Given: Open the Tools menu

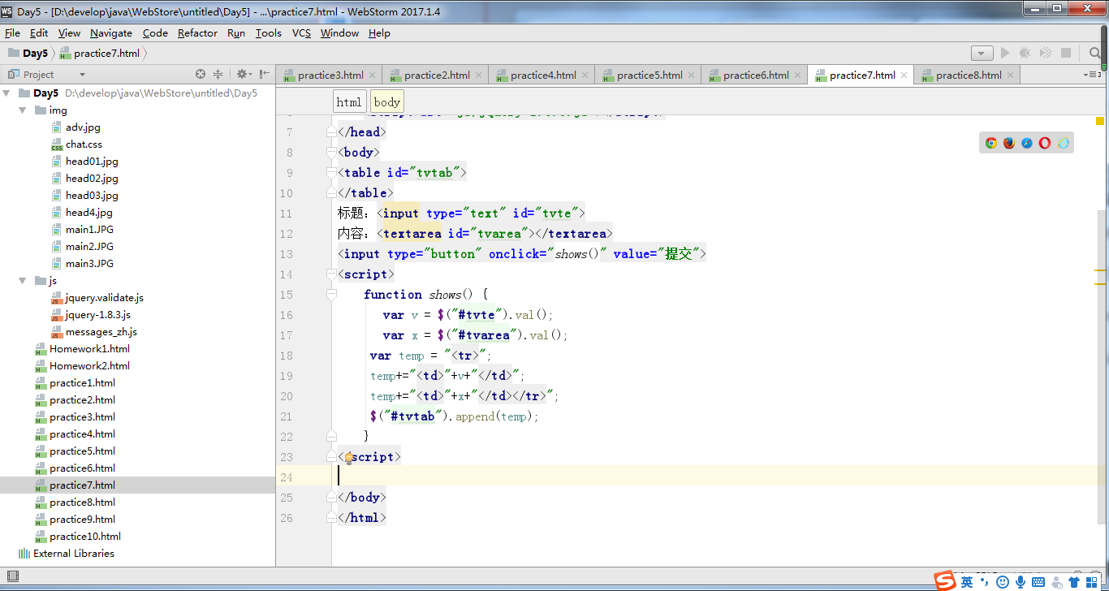Looking at the screenshot, I should pos(268,33).
